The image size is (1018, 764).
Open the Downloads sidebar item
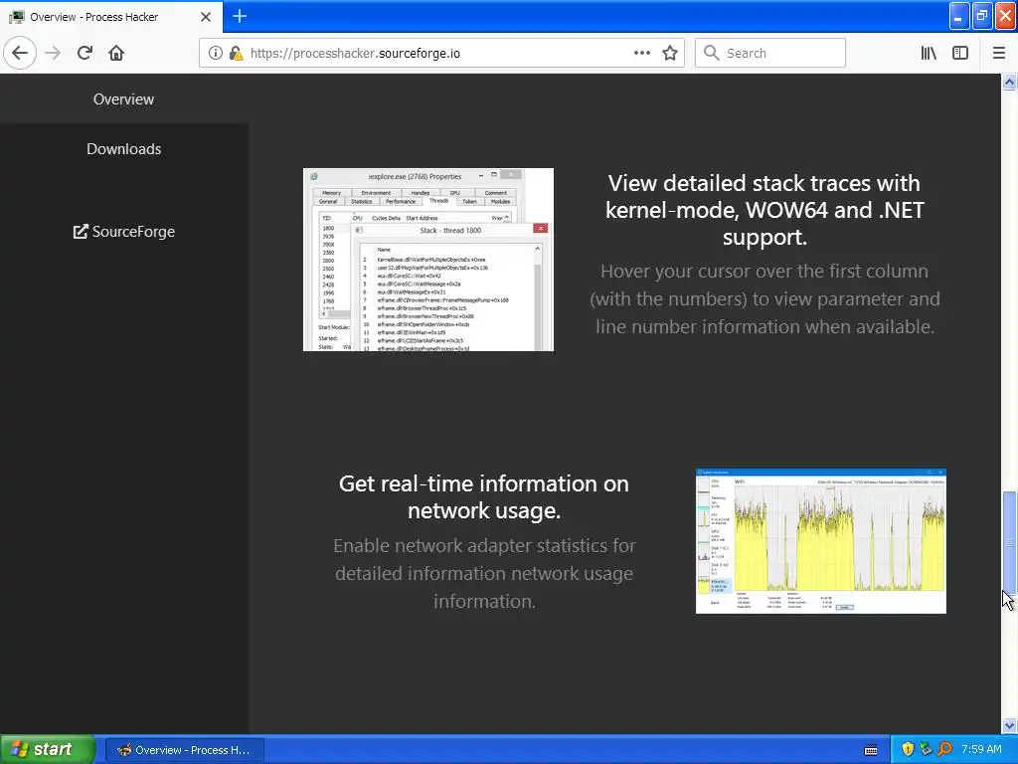(124, 149)
